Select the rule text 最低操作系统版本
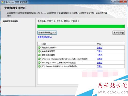 coord(49,47)
